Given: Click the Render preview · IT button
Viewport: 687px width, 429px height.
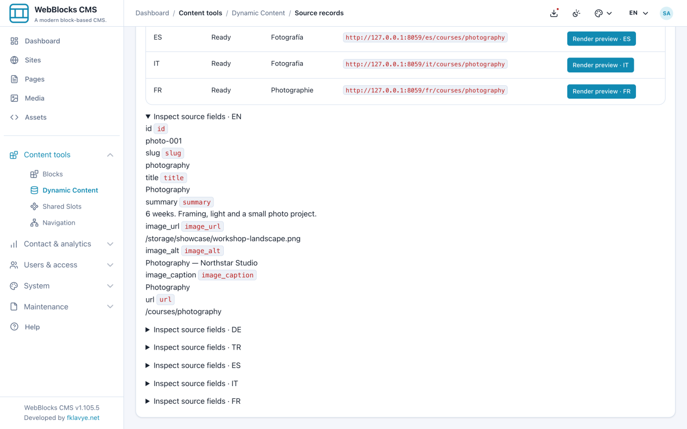Looking at the screenshot, I should coord(601,65).
